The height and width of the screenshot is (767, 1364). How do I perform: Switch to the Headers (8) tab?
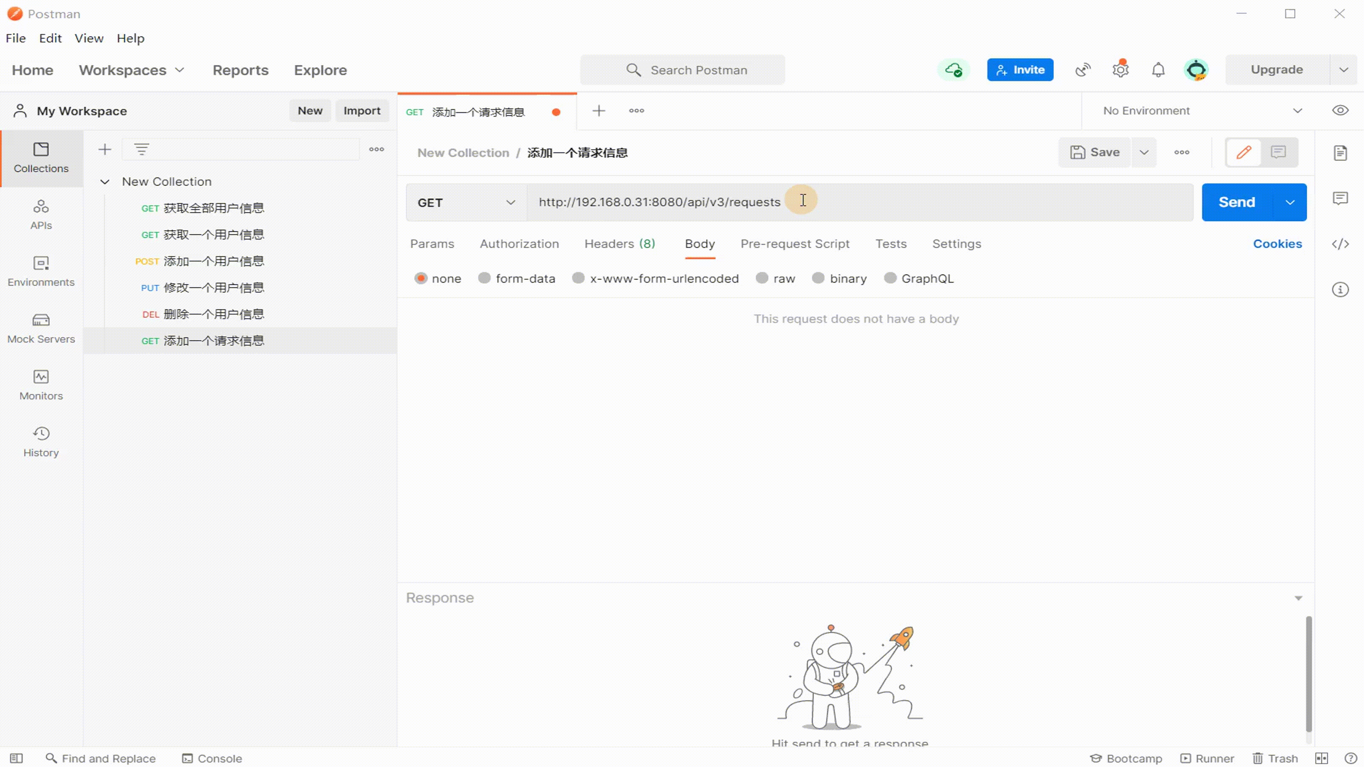click(619, 244)
